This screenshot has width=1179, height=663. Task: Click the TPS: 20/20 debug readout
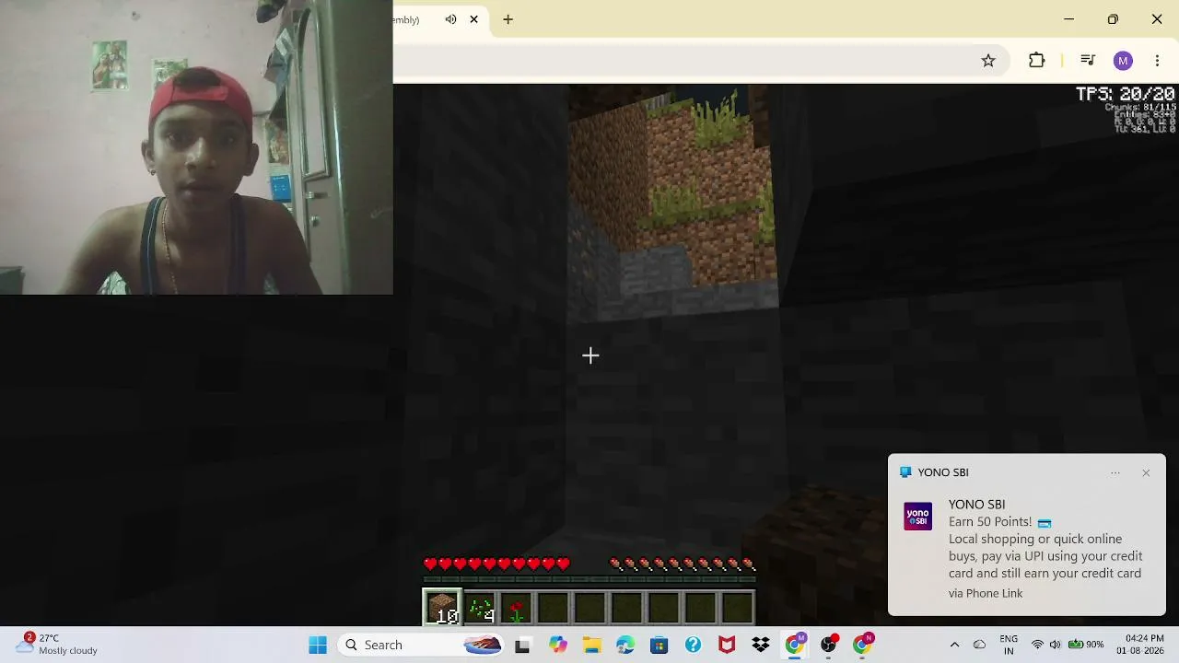1126,94
